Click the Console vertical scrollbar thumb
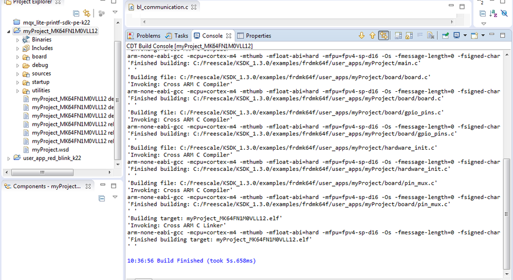The height and width of the screenshot is (280, 513). pyautogui.click(x=506, y=214)
